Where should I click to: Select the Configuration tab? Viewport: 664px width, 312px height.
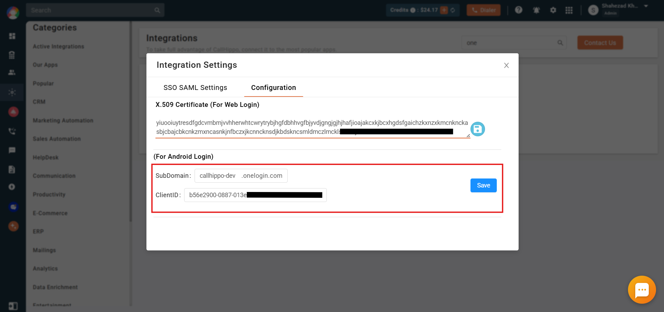[x=273, y=88]
